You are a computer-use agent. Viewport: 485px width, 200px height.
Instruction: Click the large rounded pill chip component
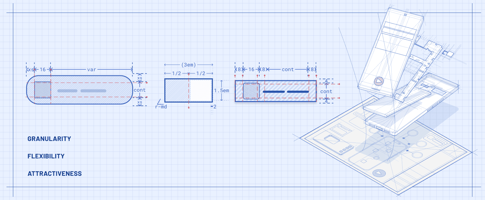click(x=79, y=90)
